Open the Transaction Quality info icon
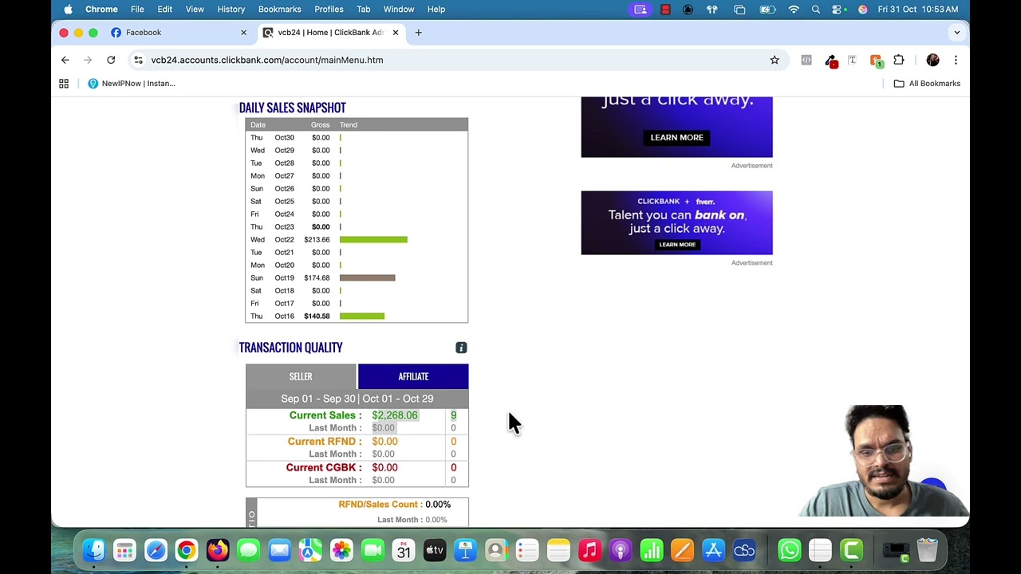This screenshot has height=574, width=1021. [461, 348]
